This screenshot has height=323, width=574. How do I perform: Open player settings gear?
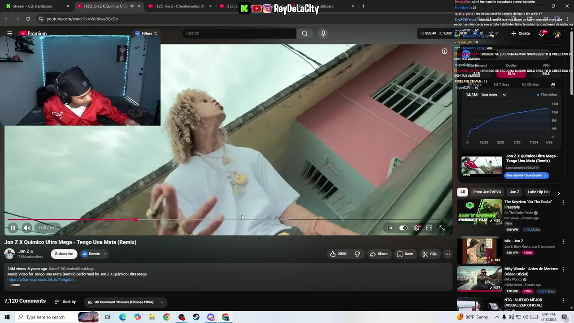[x=417, y=228]
